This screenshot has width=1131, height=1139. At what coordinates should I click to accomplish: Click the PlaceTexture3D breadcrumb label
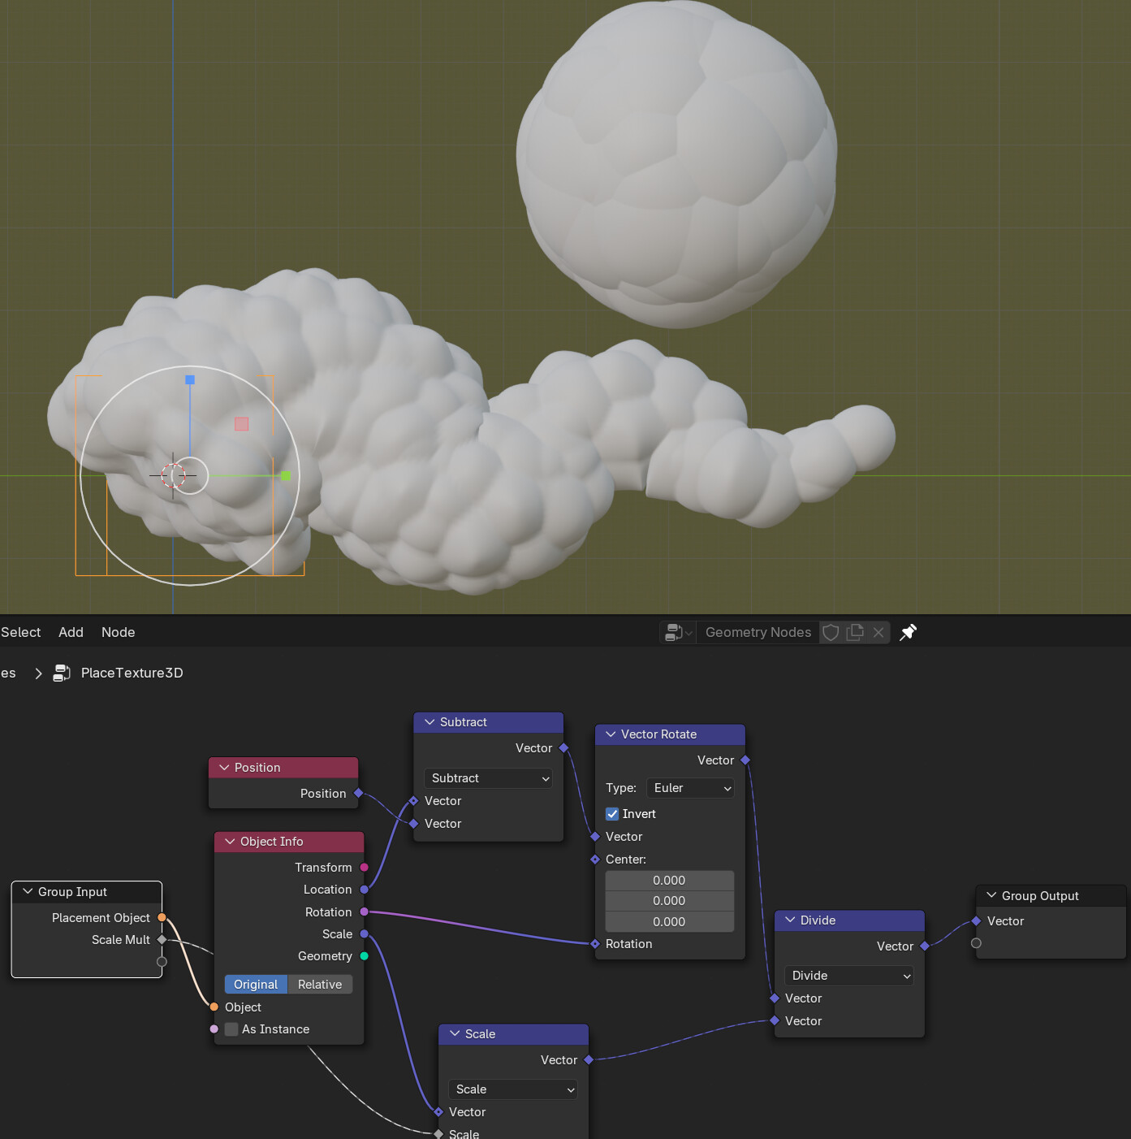(x=132, y=673)
